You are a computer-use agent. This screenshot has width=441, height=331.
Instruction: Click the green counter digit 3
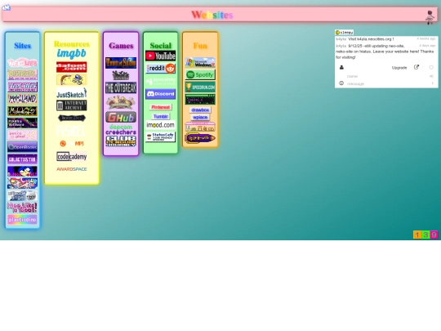click(425, 235)
